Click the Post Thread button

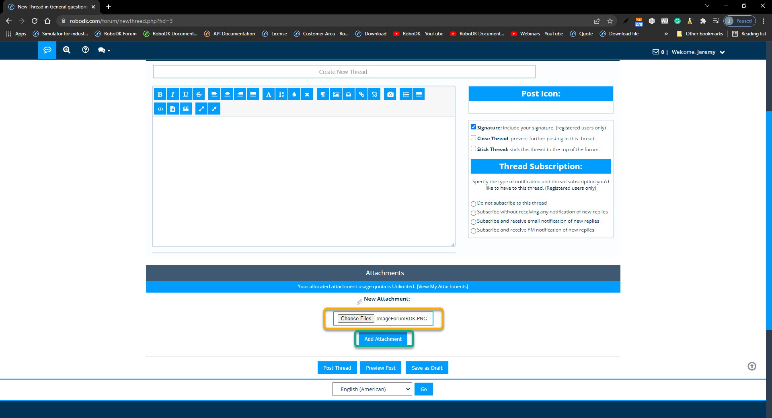(337, 368)
